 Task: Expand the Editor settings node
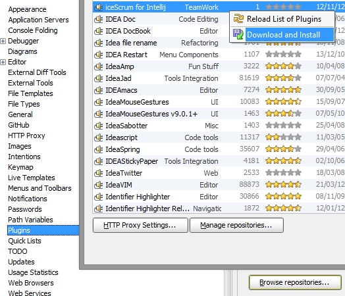click(3, 62)
